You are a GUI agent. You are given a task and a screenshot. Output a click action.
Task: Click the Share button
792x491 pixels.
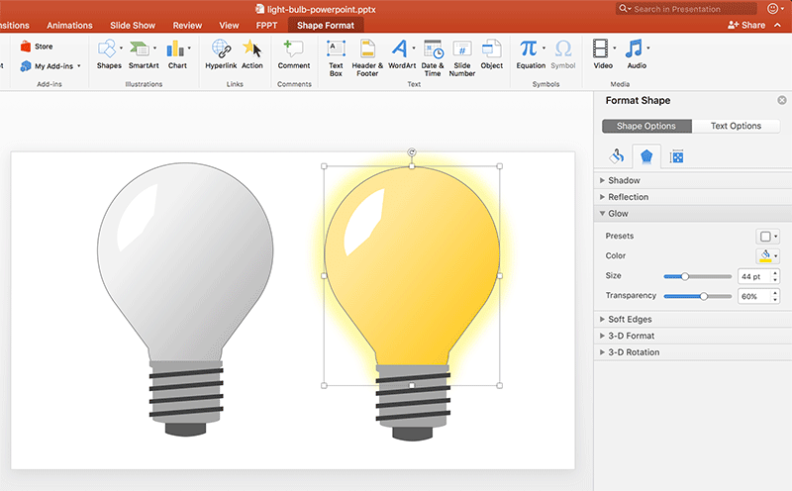[746, 25]
